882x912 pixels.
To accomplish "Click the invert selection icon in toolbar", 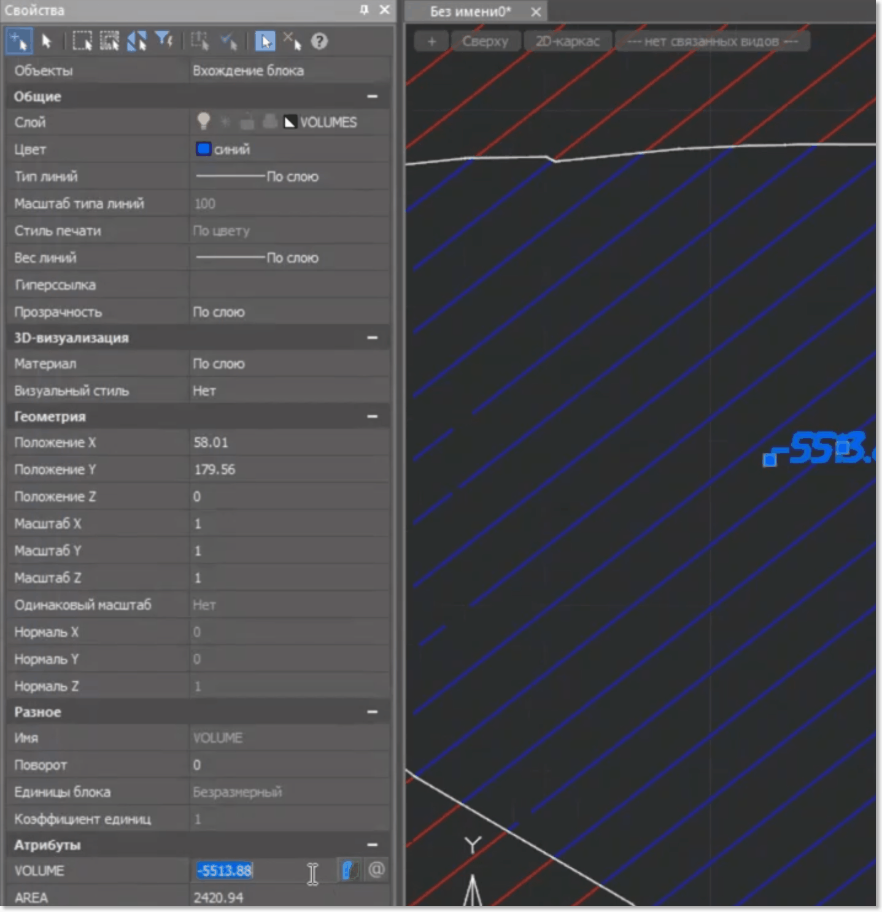I will tap(136, 42).
